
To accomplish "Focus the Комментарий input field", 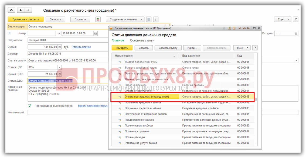I will (163, 112).
